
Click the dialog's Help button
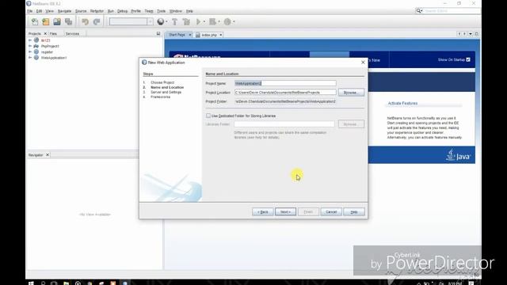pos(354,211)
